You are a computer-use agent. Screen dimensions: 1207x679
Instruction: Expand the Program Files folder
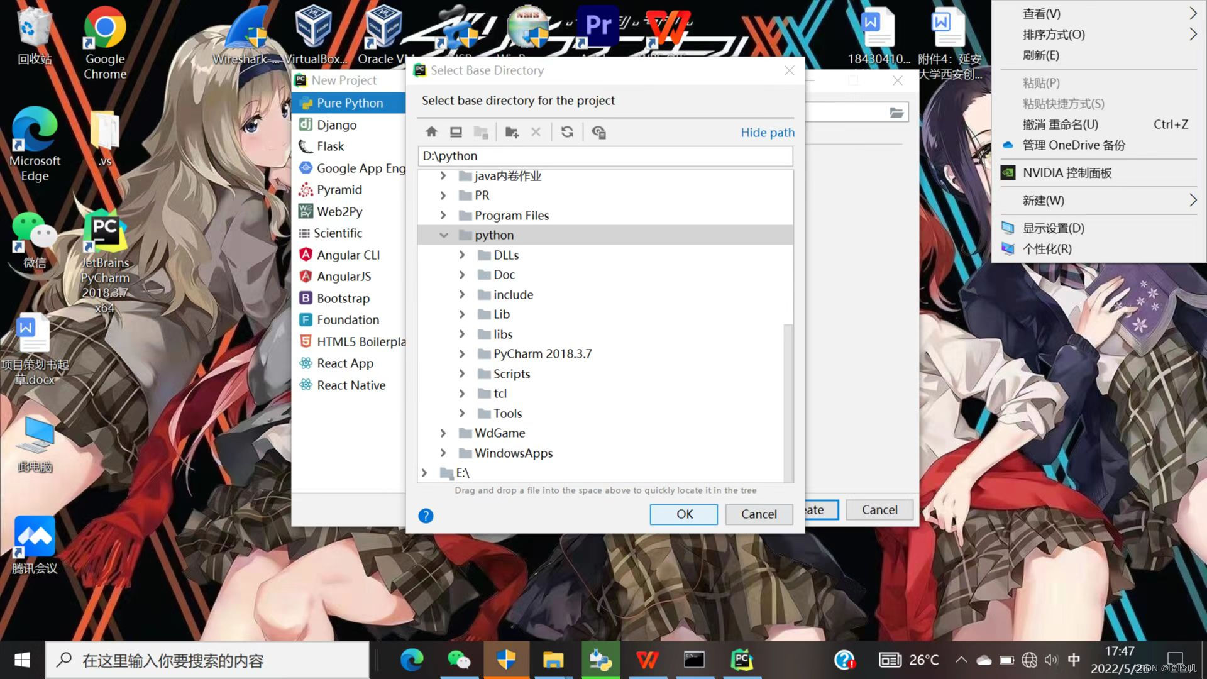pos(443,216)
